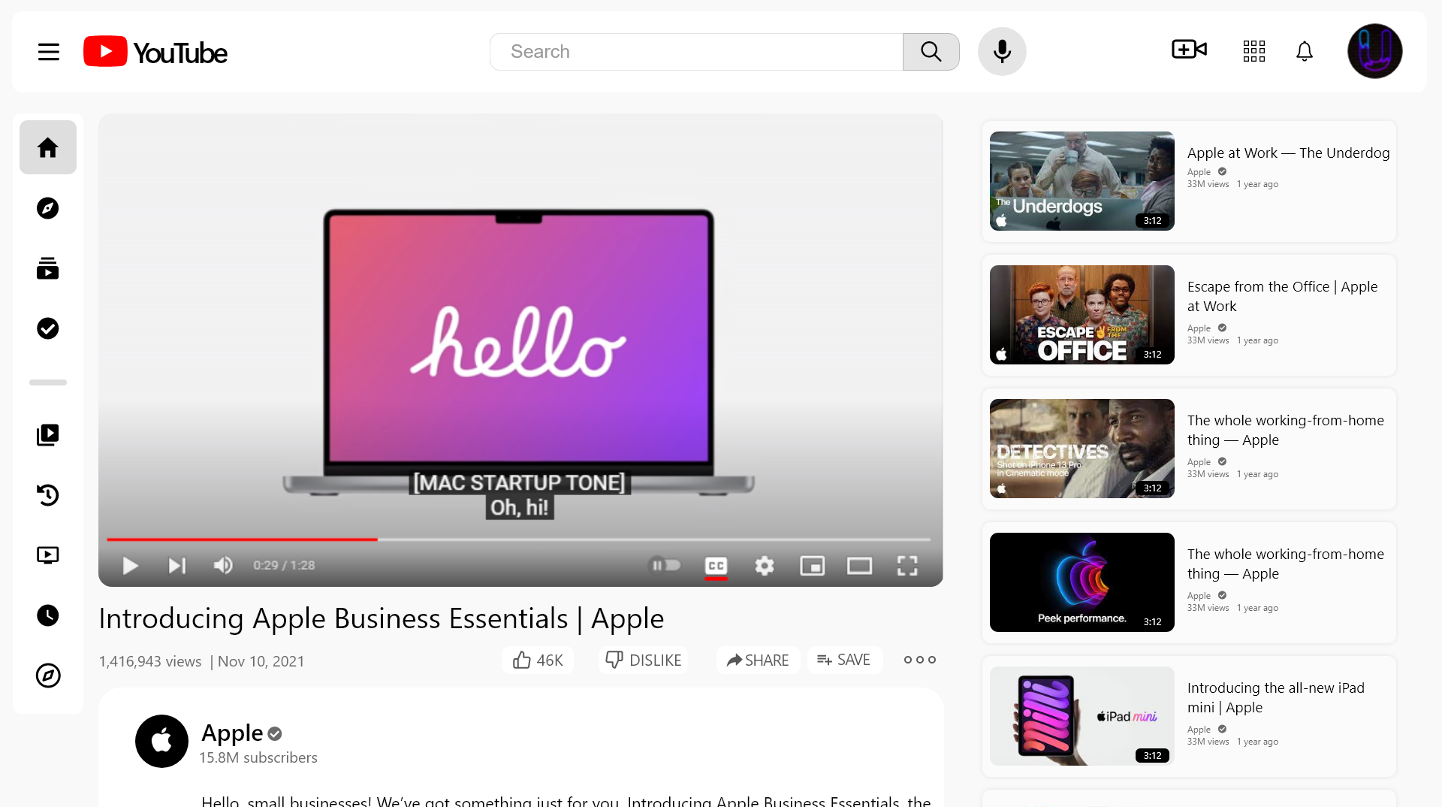Enable miniplayer mode
The image size is (1442, 807).
[x=812, y=566]
